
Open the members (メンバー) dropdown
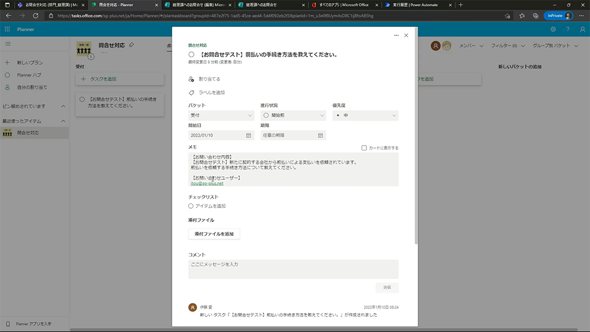[471, 45]
